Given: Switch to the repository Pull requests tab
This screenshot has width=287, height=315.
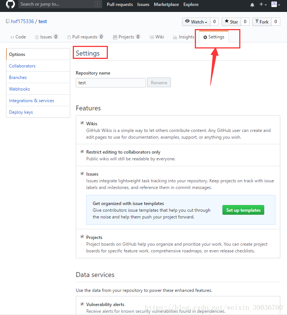Looking at the screenshot, I should point(85,37).
